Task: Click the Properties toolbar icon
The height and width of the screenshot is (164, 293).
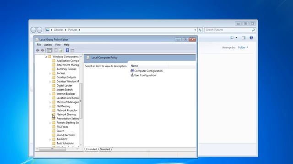Action: point(56,50)
